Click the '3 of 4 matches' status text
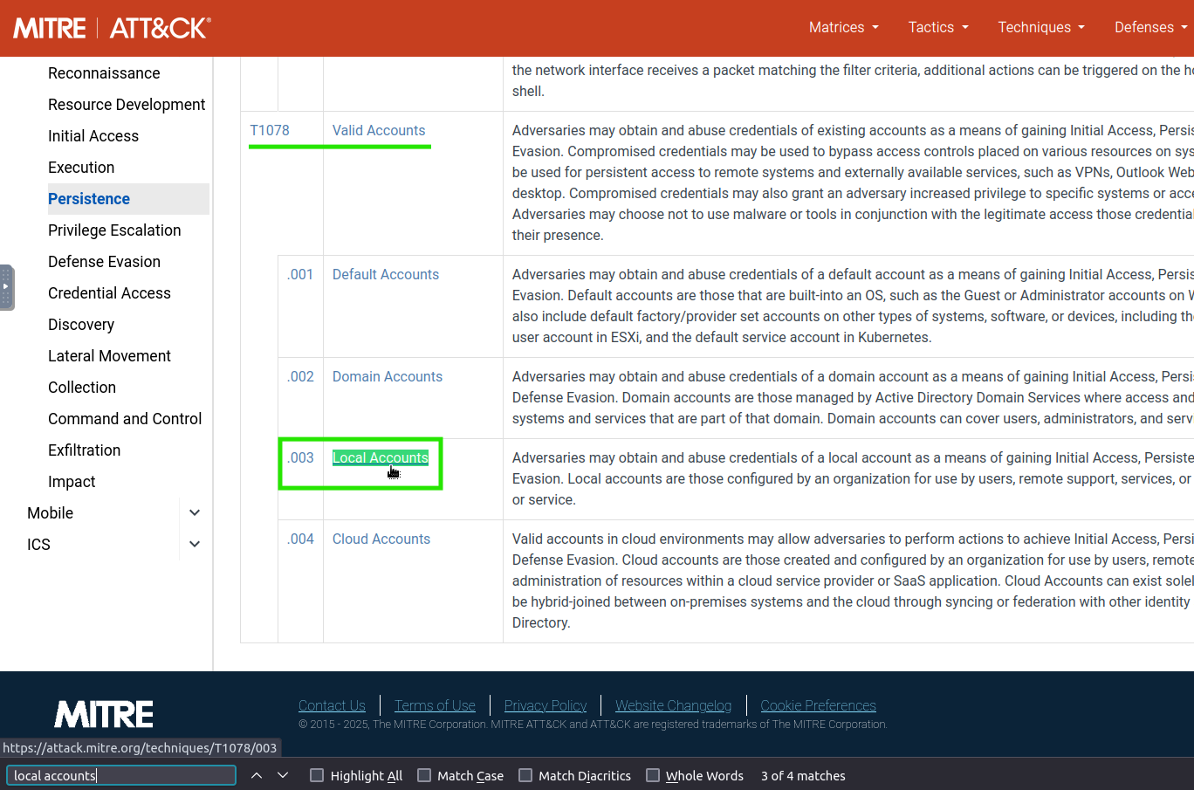 803,775
